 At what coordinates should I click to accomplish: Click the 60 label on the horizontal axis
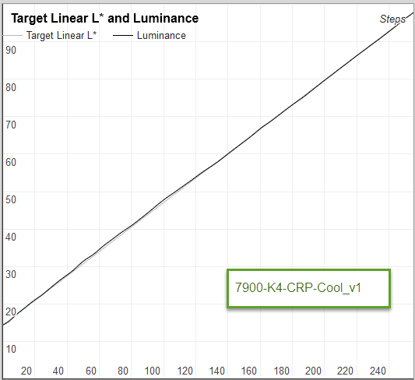coord(91,371)
